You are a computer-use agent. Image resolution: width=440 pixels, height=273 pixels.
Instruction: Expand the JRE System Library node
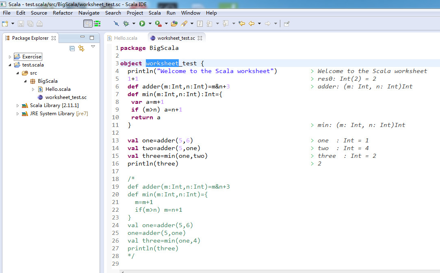coord(17,114)
